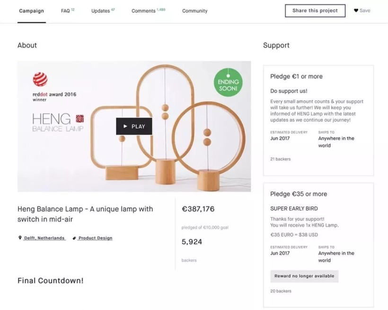Click the heart Save icon

[x=356, y=10]
